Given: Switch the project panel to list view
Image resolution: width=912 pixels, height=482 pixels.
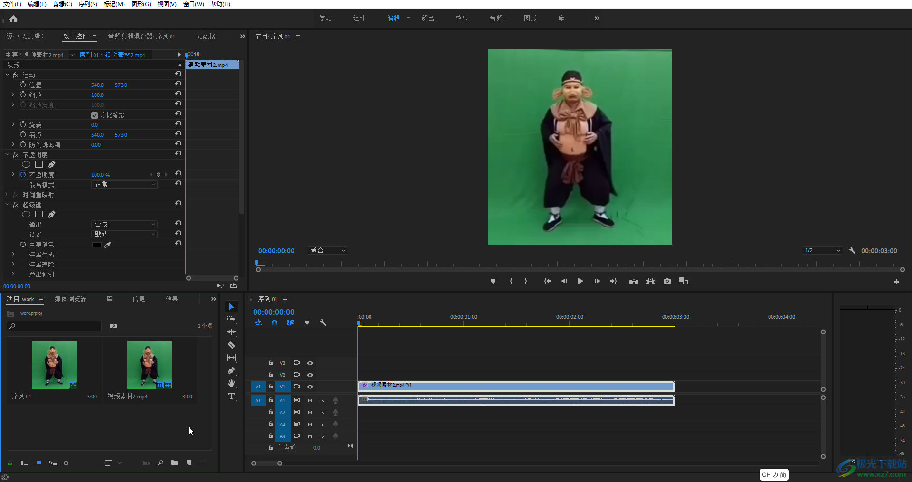Looking at the screenshot, I should pos(25,463).
